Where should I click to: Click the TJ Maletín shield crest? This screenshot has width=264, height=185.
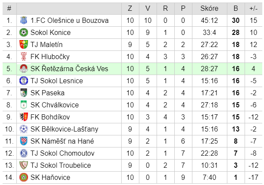pyautogui.click(x=24, y=44)
